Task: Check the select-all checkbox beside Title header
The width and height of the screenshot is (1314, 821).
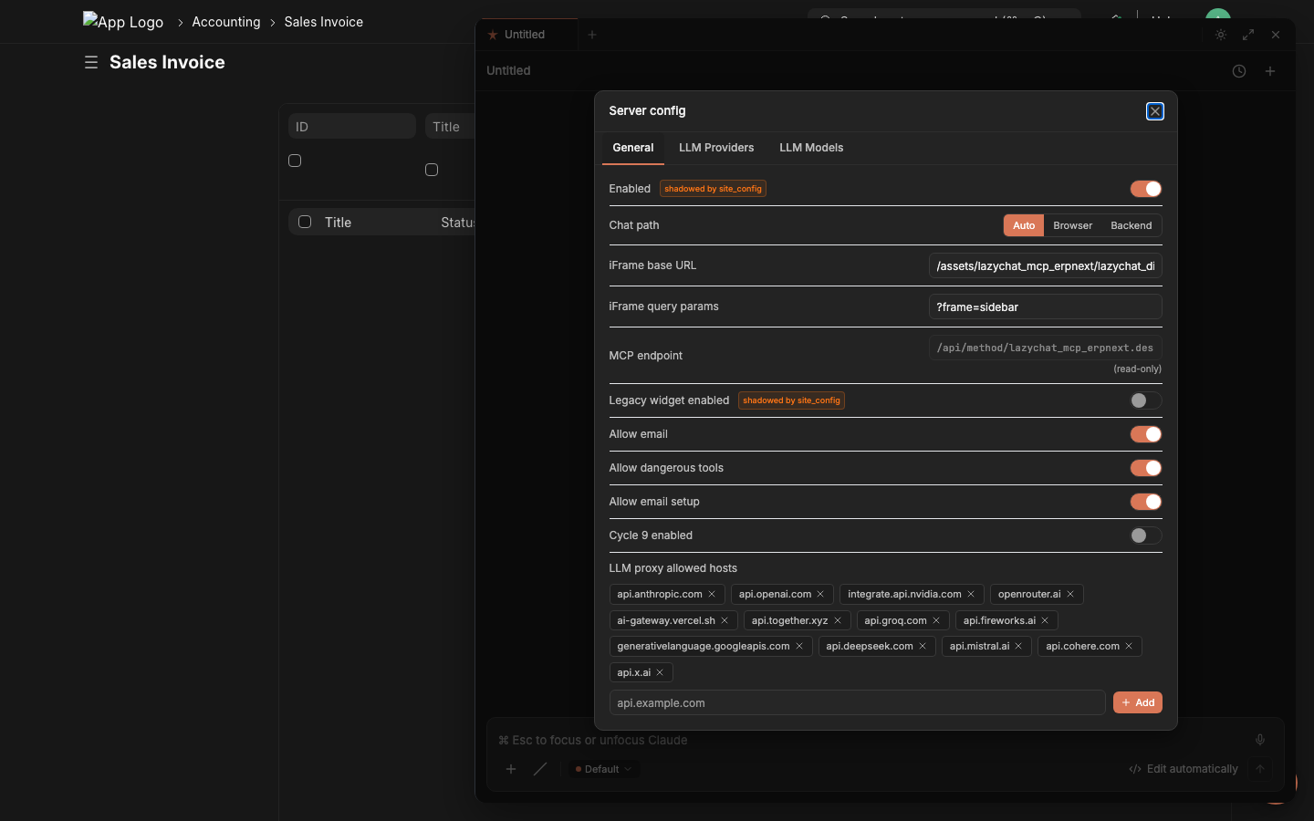Action: (305, 222)
